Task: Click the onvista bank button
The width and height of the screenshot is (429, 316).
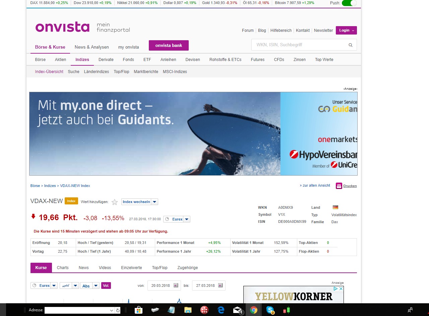Action: (169, 45)
